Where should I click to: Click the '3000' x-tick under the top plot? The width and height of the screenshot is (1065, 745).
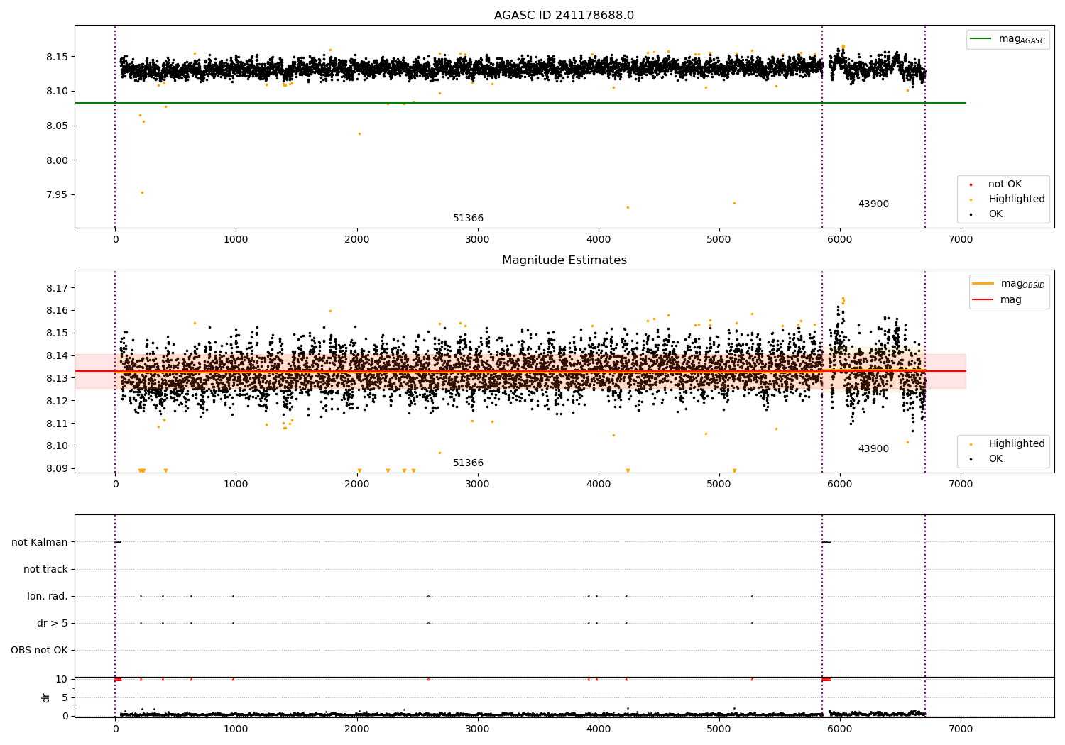tap(478, 240)
